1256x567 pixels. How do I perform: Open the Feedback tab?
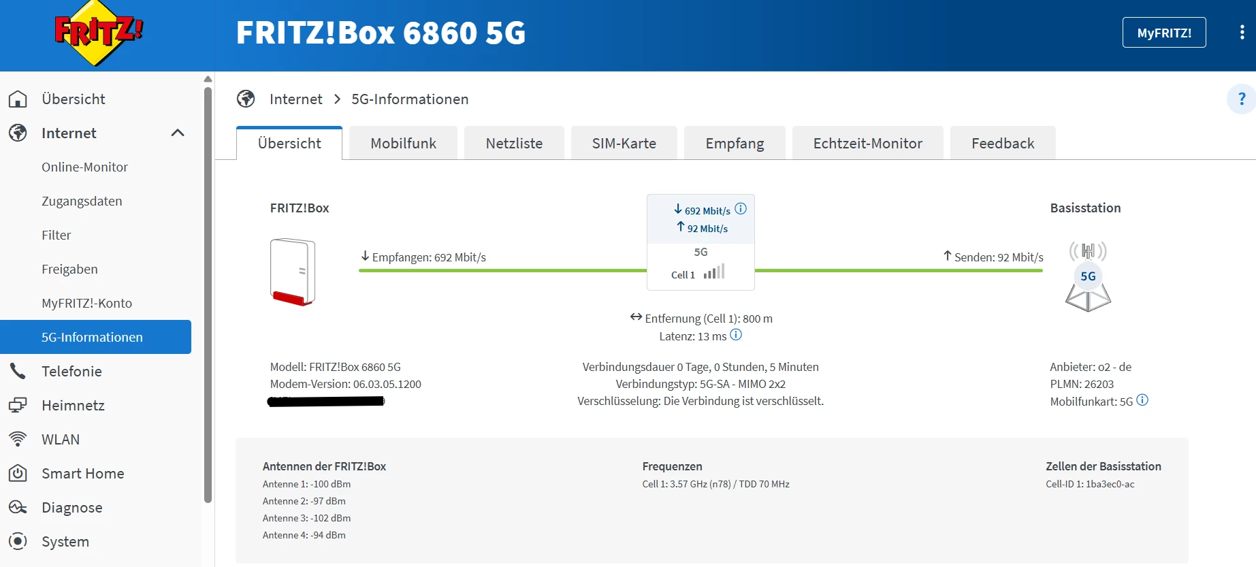coord(1003,143)
